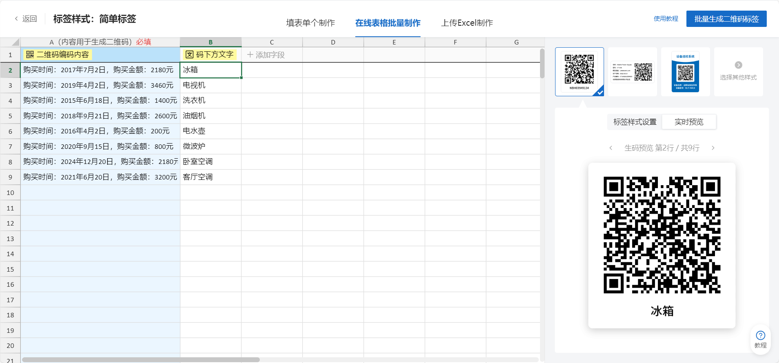Click cell 购买时间：2020年9月15日 row
Image resolution: width=779 pixels, height=363 pixels.
click(100, 146)
